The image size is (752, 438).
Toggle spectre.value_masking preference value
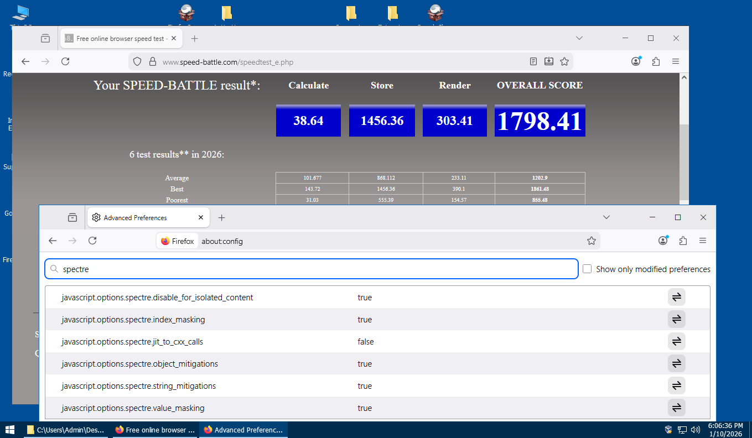click(x=676, y=408)
